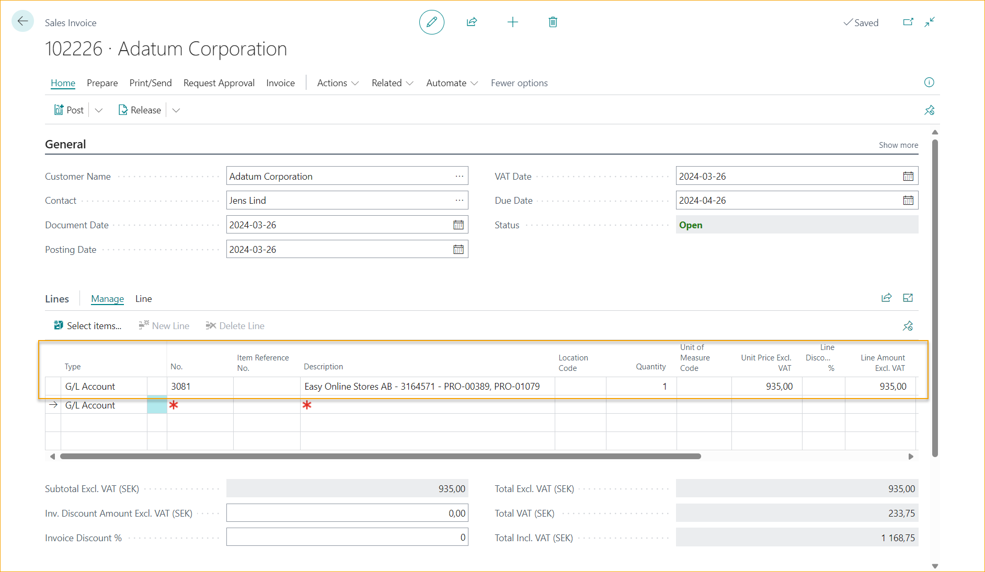Switch to the Prepare tab

102,83
